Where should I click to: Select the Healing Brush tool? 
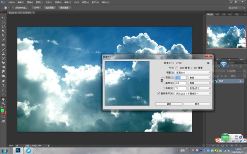(3, 45)
